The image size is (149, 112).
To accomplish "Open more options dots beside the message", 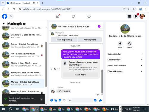I will point(51,69).
